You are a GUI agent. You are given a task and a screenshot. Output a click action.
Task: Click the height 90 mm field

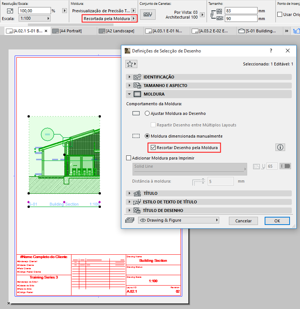241,19
